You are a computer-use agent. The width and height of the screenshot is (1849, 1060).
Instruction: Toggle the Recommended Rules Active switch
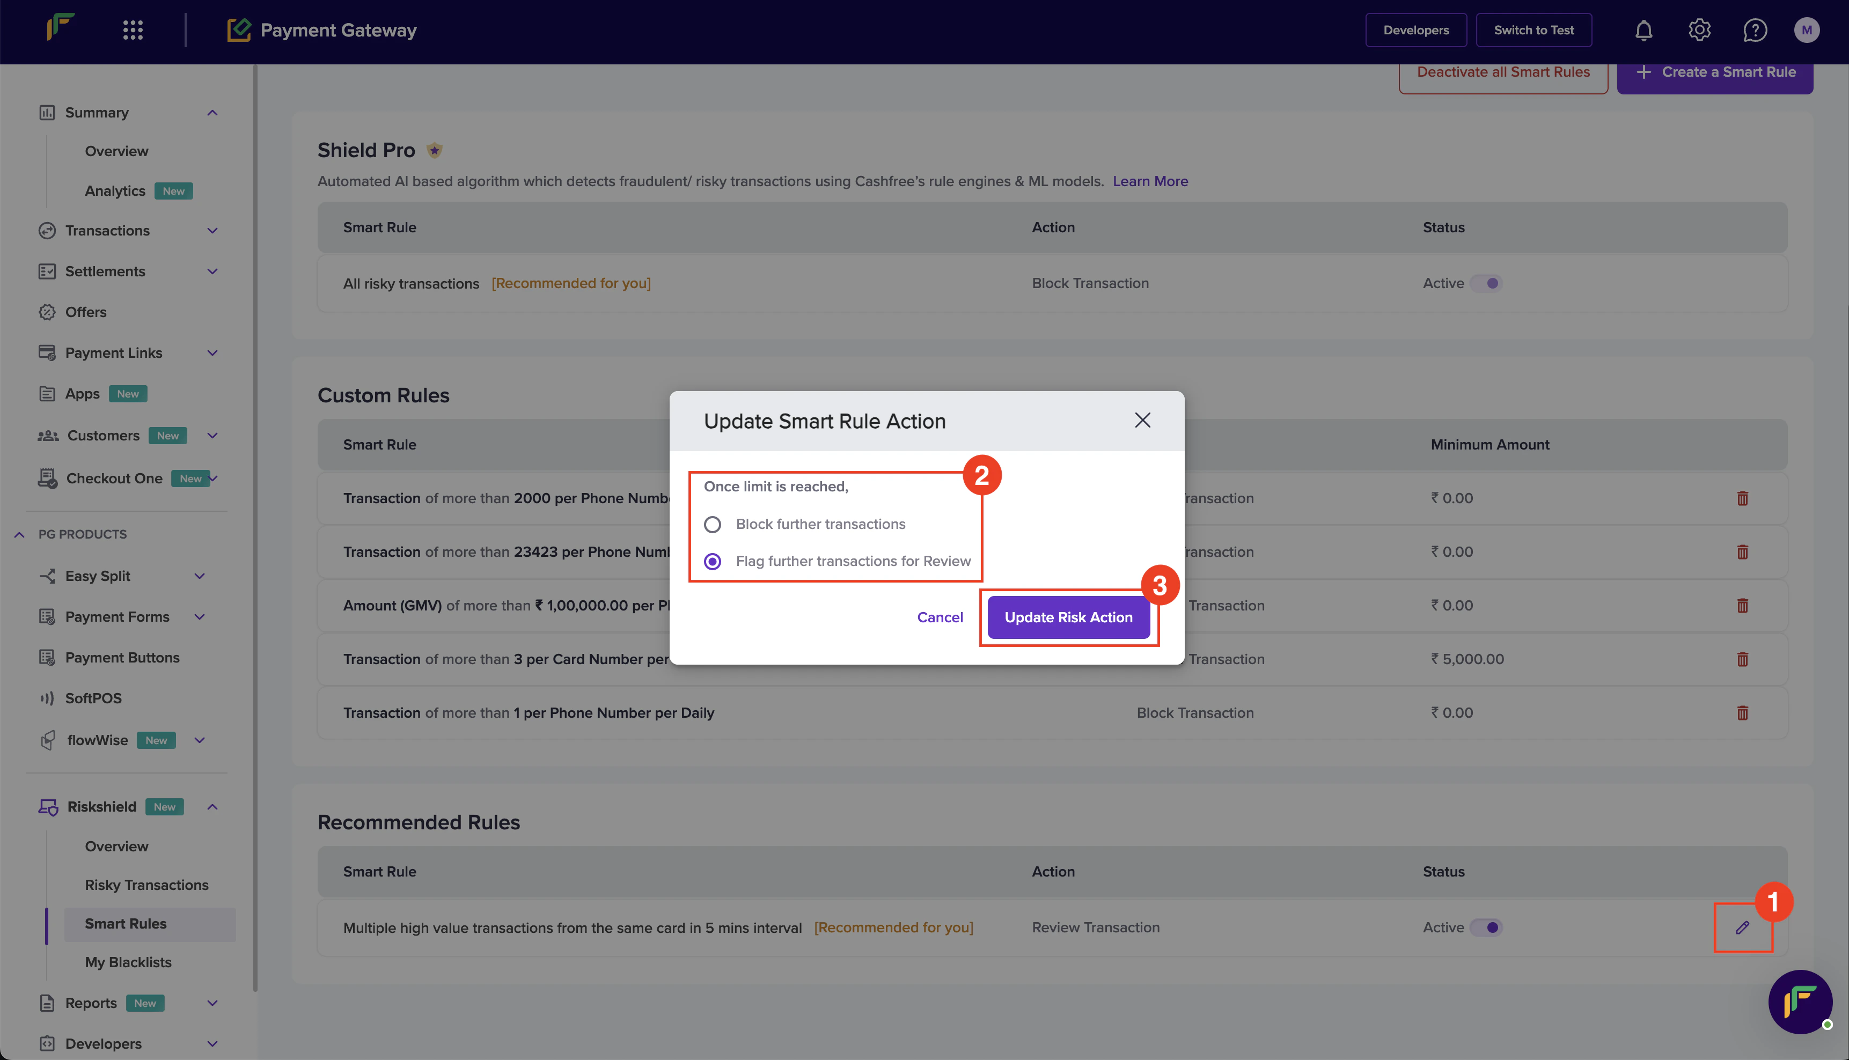pyautogui.click(x=1486, y=927)
